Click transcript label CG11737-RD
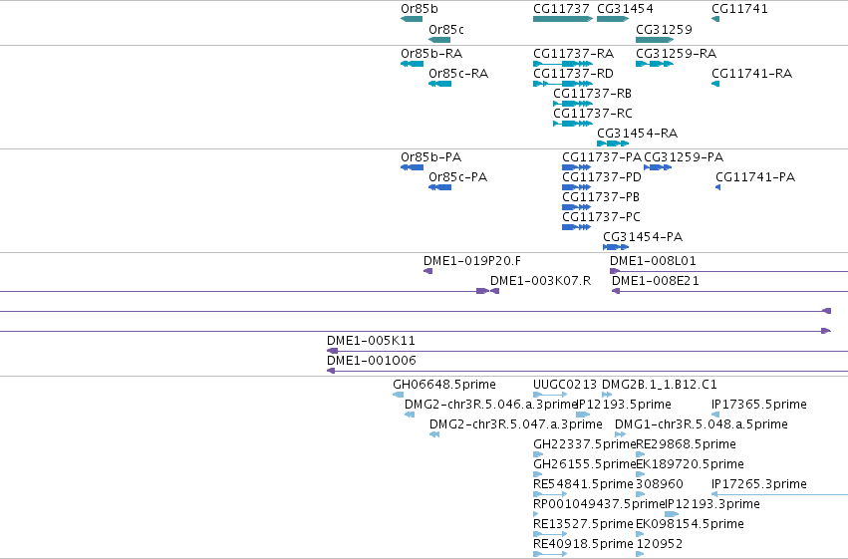The image size is (848, 559). click(573, 74)
